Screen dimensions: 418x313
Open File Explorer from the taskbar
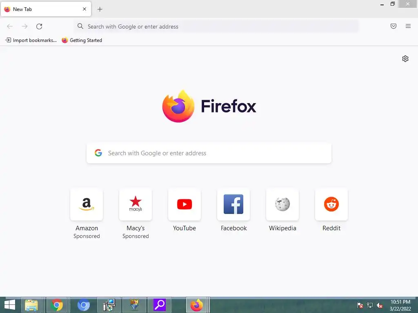(x=31, y=305)
